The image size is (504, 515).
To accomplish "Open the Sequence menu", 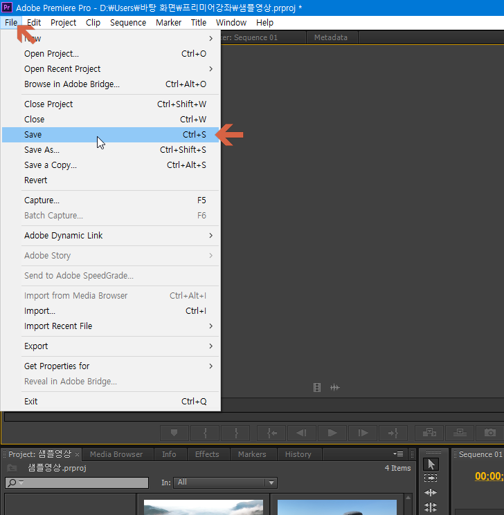I will (x=128, y=23).
